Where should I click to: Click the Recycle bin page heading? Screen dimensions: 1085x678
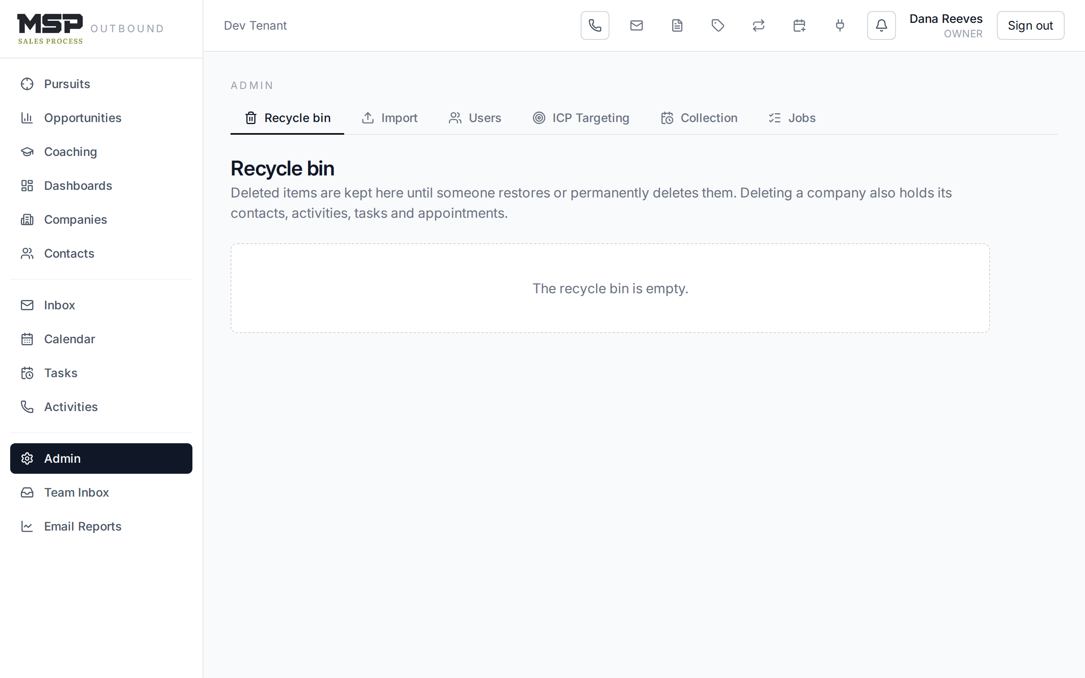tap(282, 169)
